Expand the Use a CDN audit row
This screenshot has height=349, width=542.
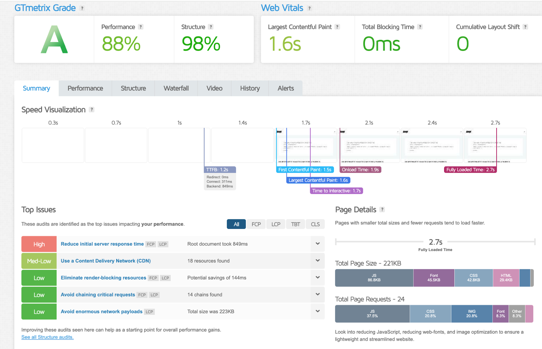tap(318, 261)
